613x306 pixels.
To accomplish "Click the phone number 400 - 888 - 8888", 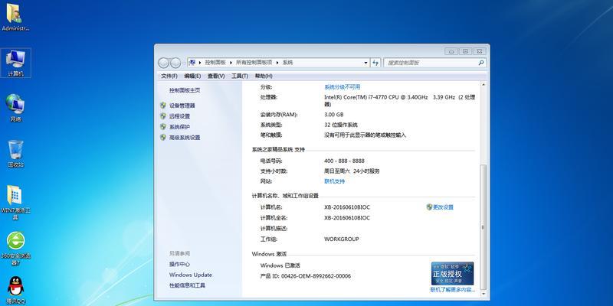I will pyautogui.click(x=344, y=161).
